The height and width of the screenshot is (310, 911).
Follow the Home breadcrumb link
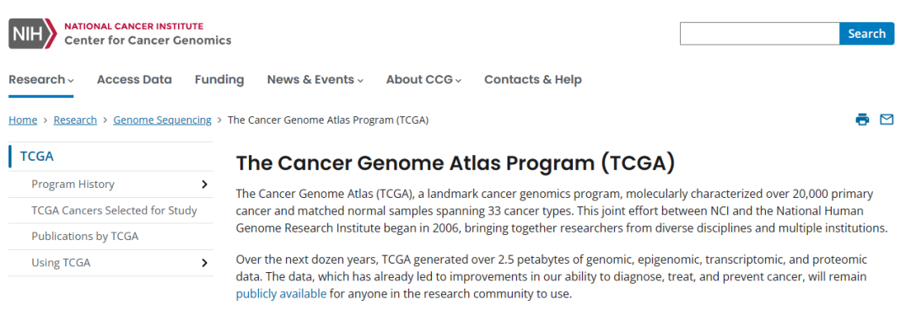click(x=23, y=120)
